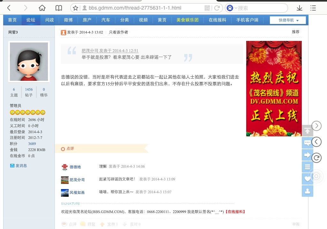The width and height of the screenshot is (327, 229).
Task: Open the browser menu list icon
Action: (x=313, y=8)
